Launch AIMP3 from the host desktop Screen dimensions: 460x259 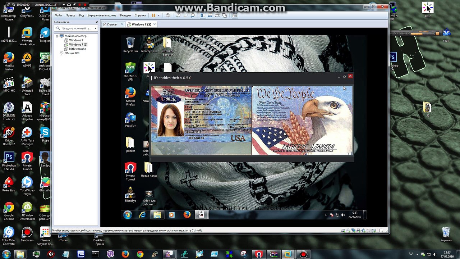(27, 60)
